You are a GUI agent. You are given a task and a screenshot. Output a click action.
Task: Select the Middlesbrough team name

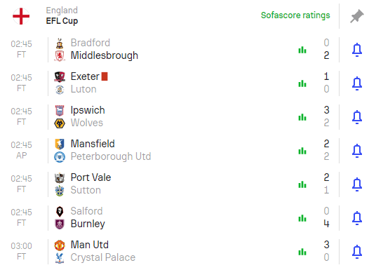pos(105,55)
